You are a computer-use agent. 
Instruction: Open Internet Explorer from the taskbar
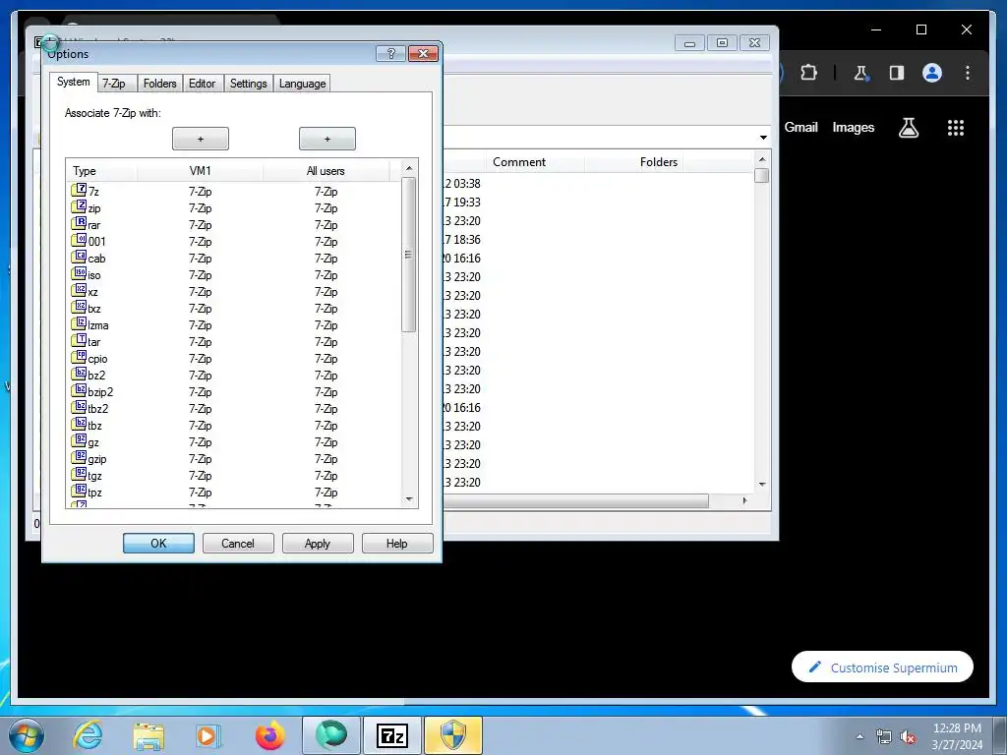click(x=88, y=735)
